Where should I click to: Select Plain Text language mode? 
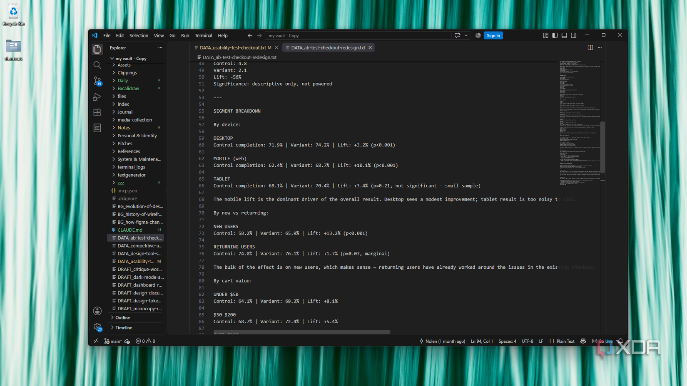coord(565,341)
